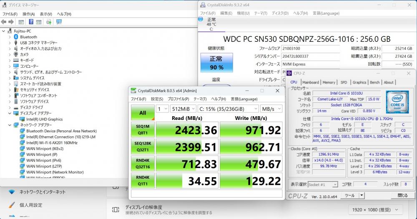Click the Intel Core i5 logo in CPU-Z
The image size is (417, 219).
click(397, 102)
